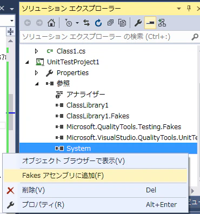The image size is (200, 214).
Task: Refresh the Solution Explorer
Action: [98, 23]
